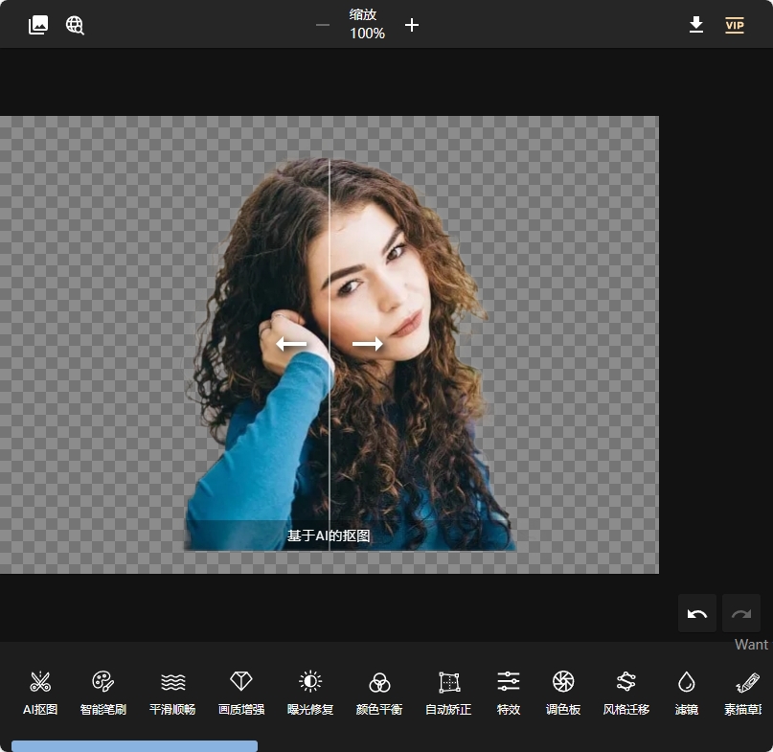Open the image gallery icon top left

(37, 25)
